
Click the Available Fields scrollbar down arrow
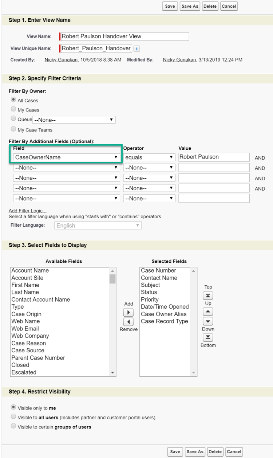point(112,373)
